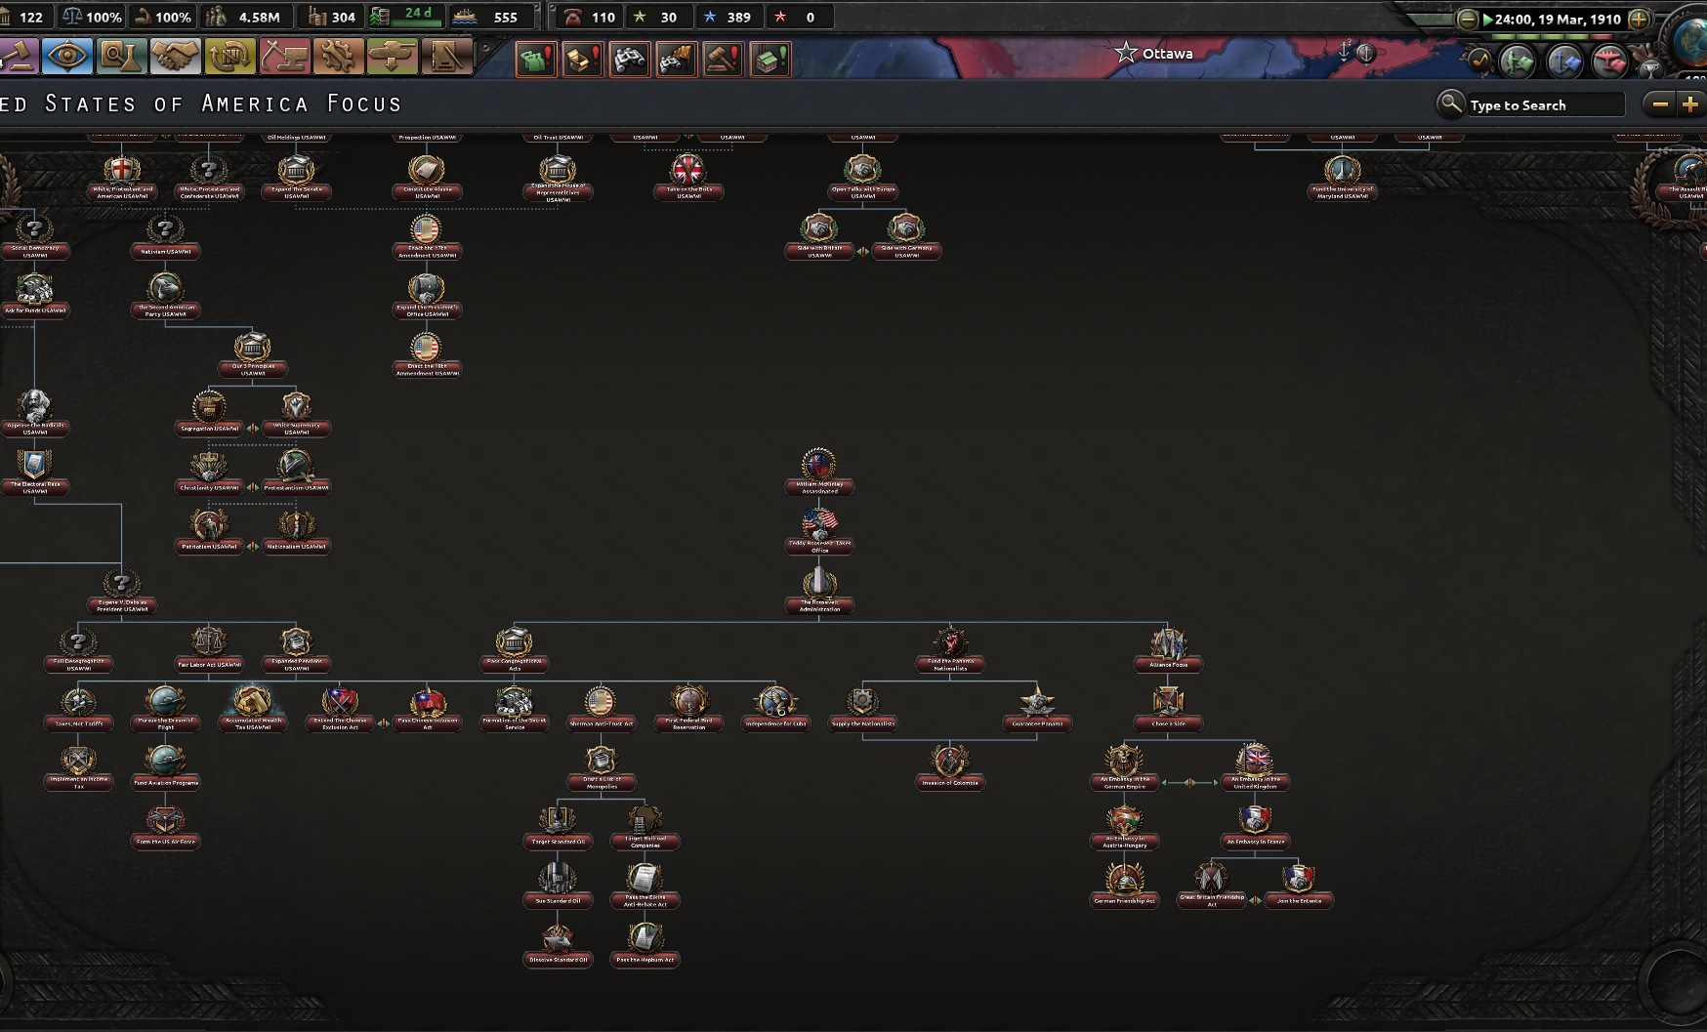The width and height of the screenshot is (1707, 1032).
Task: Select the Formation of the Secret Service focus
Action: coord(514,709)
